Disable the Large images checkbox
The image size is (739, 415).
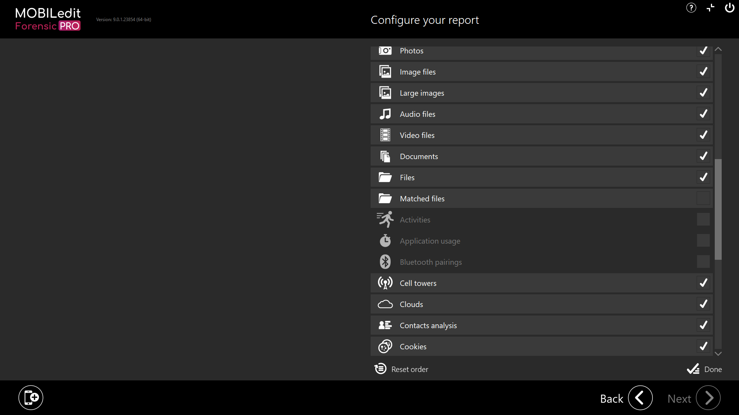[703, 93]
